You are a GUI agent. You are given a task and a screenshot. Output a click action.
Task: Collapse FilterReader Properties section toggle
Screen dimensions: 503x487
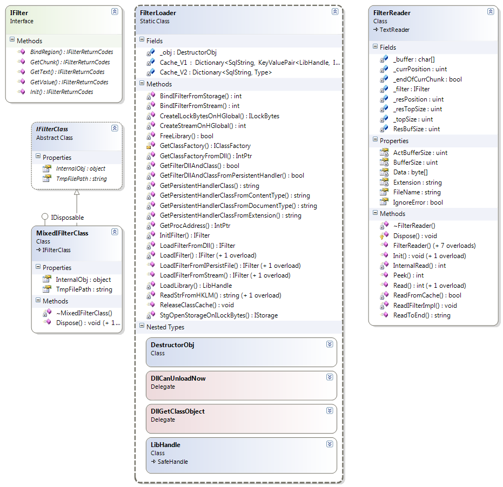point(375,139)
